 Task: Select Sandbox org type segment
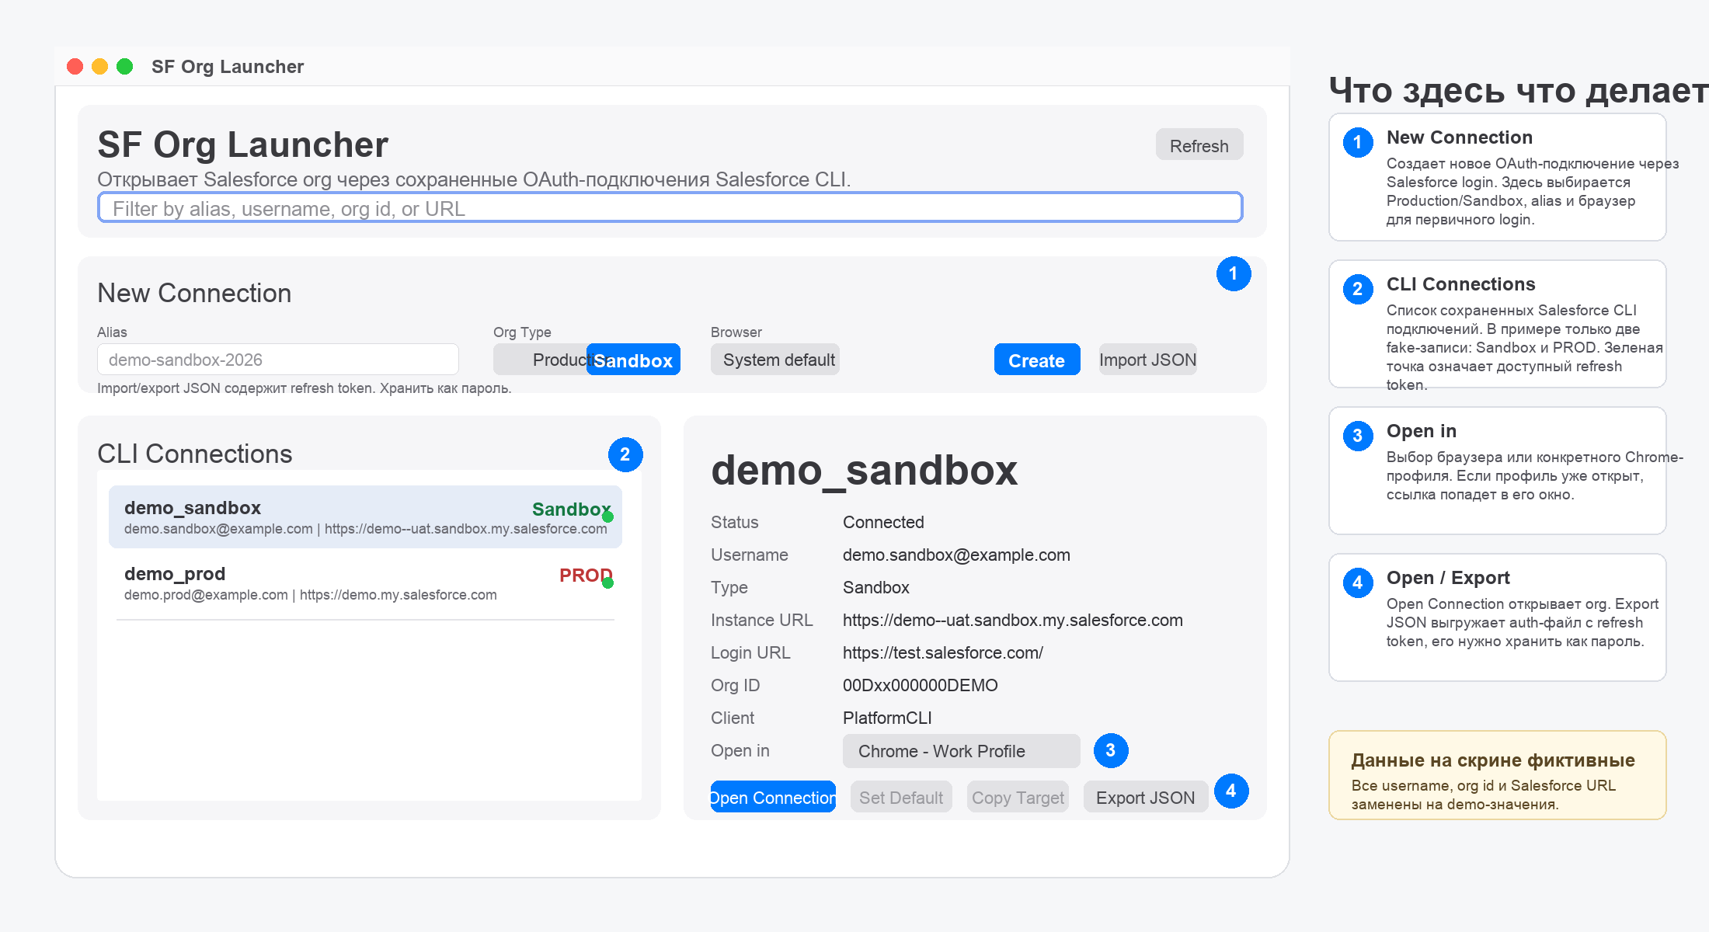click(633, 360)
